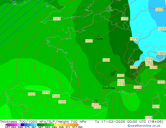Click the legend value 305
The height and width of the screenshot is (128, 166).
coord(61,127)
